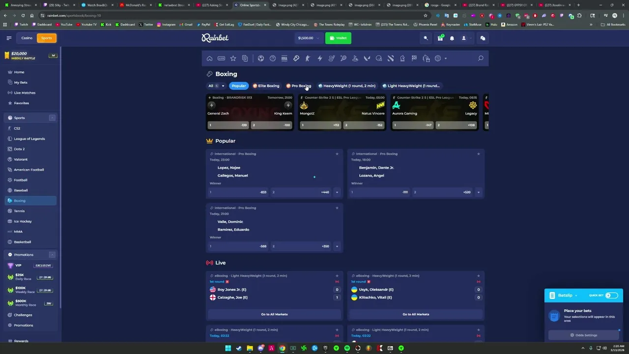
Task: Open the rewards gift icon in header
Action: point(440,38)
